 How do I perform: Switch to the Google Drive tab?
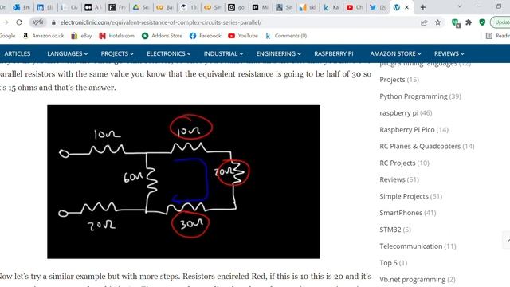[x=141, y=7]
